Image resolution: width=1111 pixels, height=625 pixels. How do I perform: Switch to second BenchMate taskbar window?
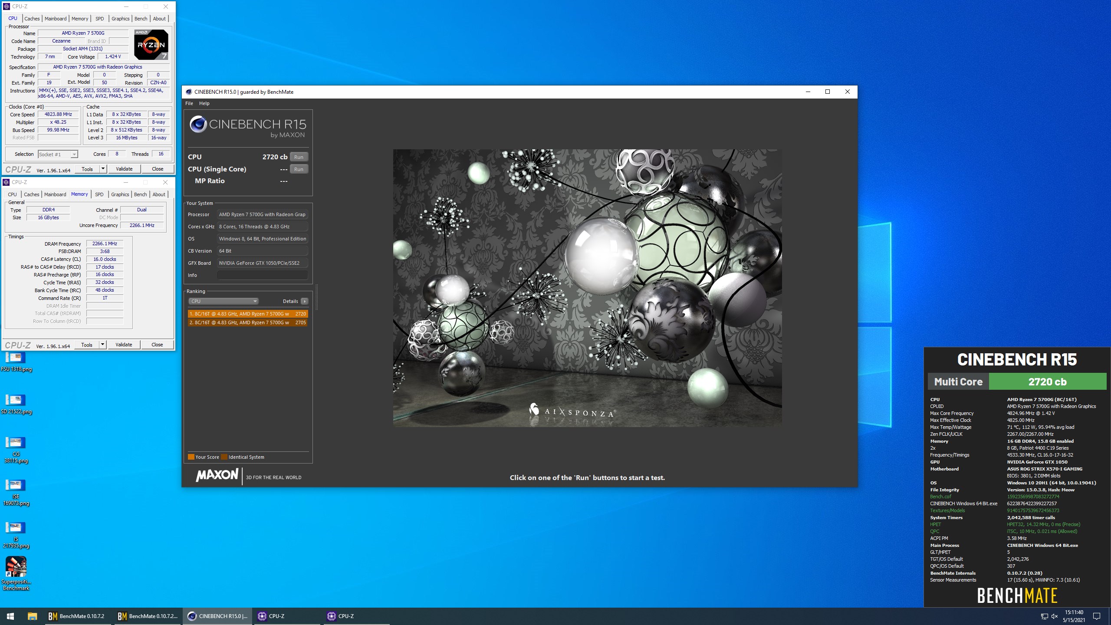pyautogui.click(x=148, y=616)
